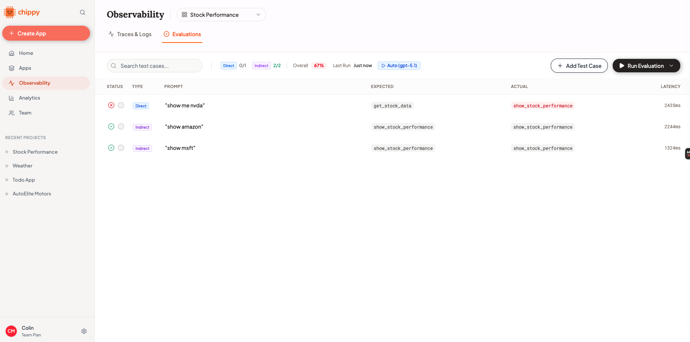Open the AutoElite Motors recent project

[32, 194]
